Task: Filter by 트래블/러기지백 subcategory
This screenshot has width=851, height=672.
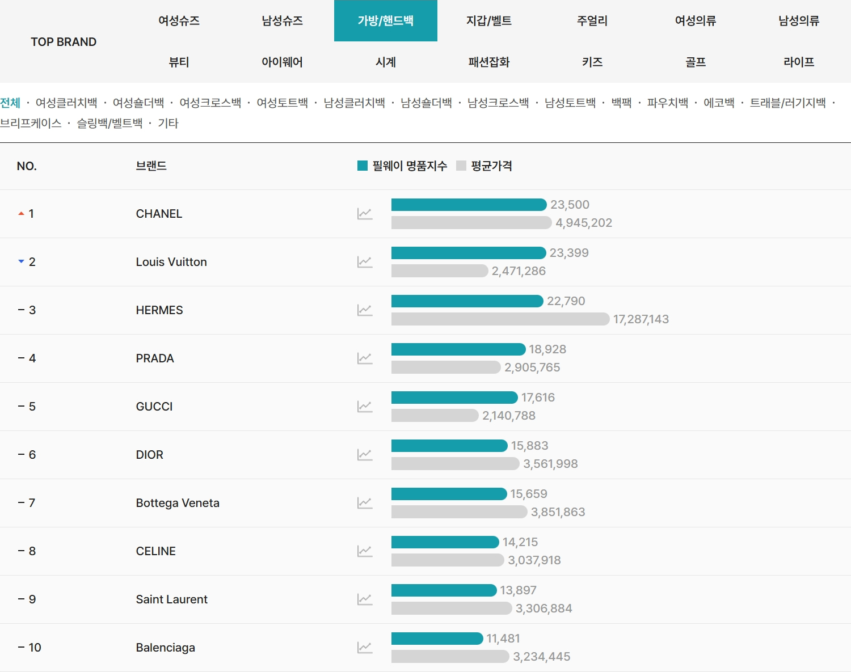Action: point(788,103)
